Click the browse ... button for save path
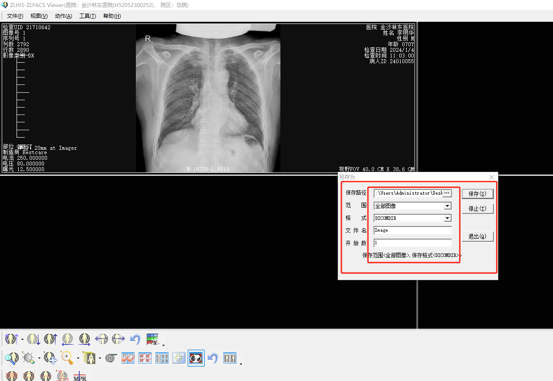Image resolution: width=553 pixels, height=381 pixels. pos(446,193)
